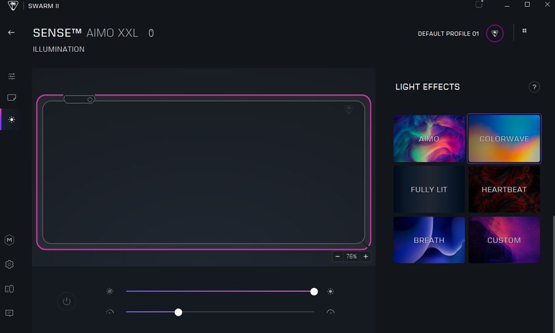Click the effect speed slider handle
Screen dimensions: 555x333
178,312
